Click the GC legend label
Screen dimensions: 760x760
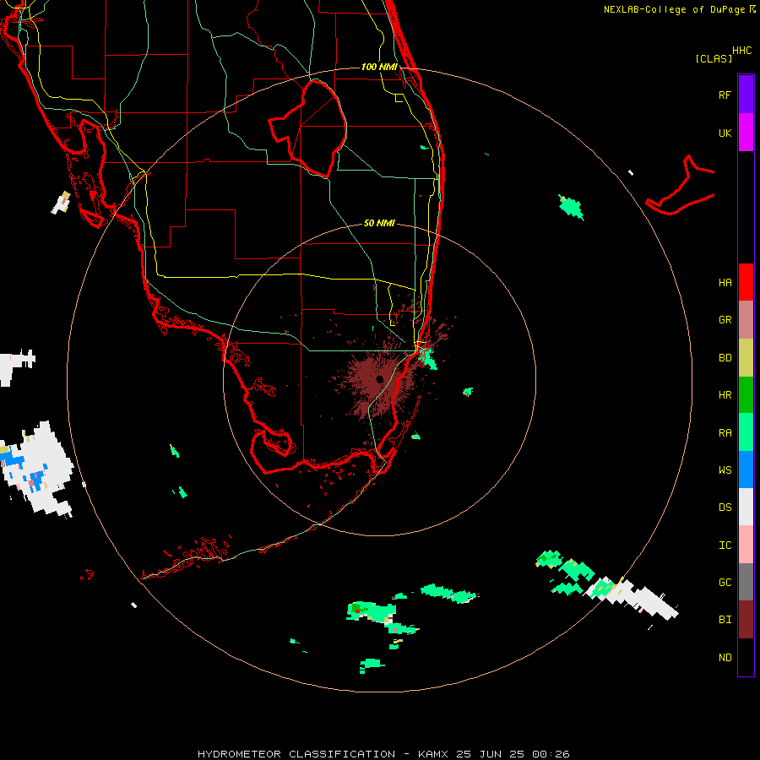click(725, 583)
